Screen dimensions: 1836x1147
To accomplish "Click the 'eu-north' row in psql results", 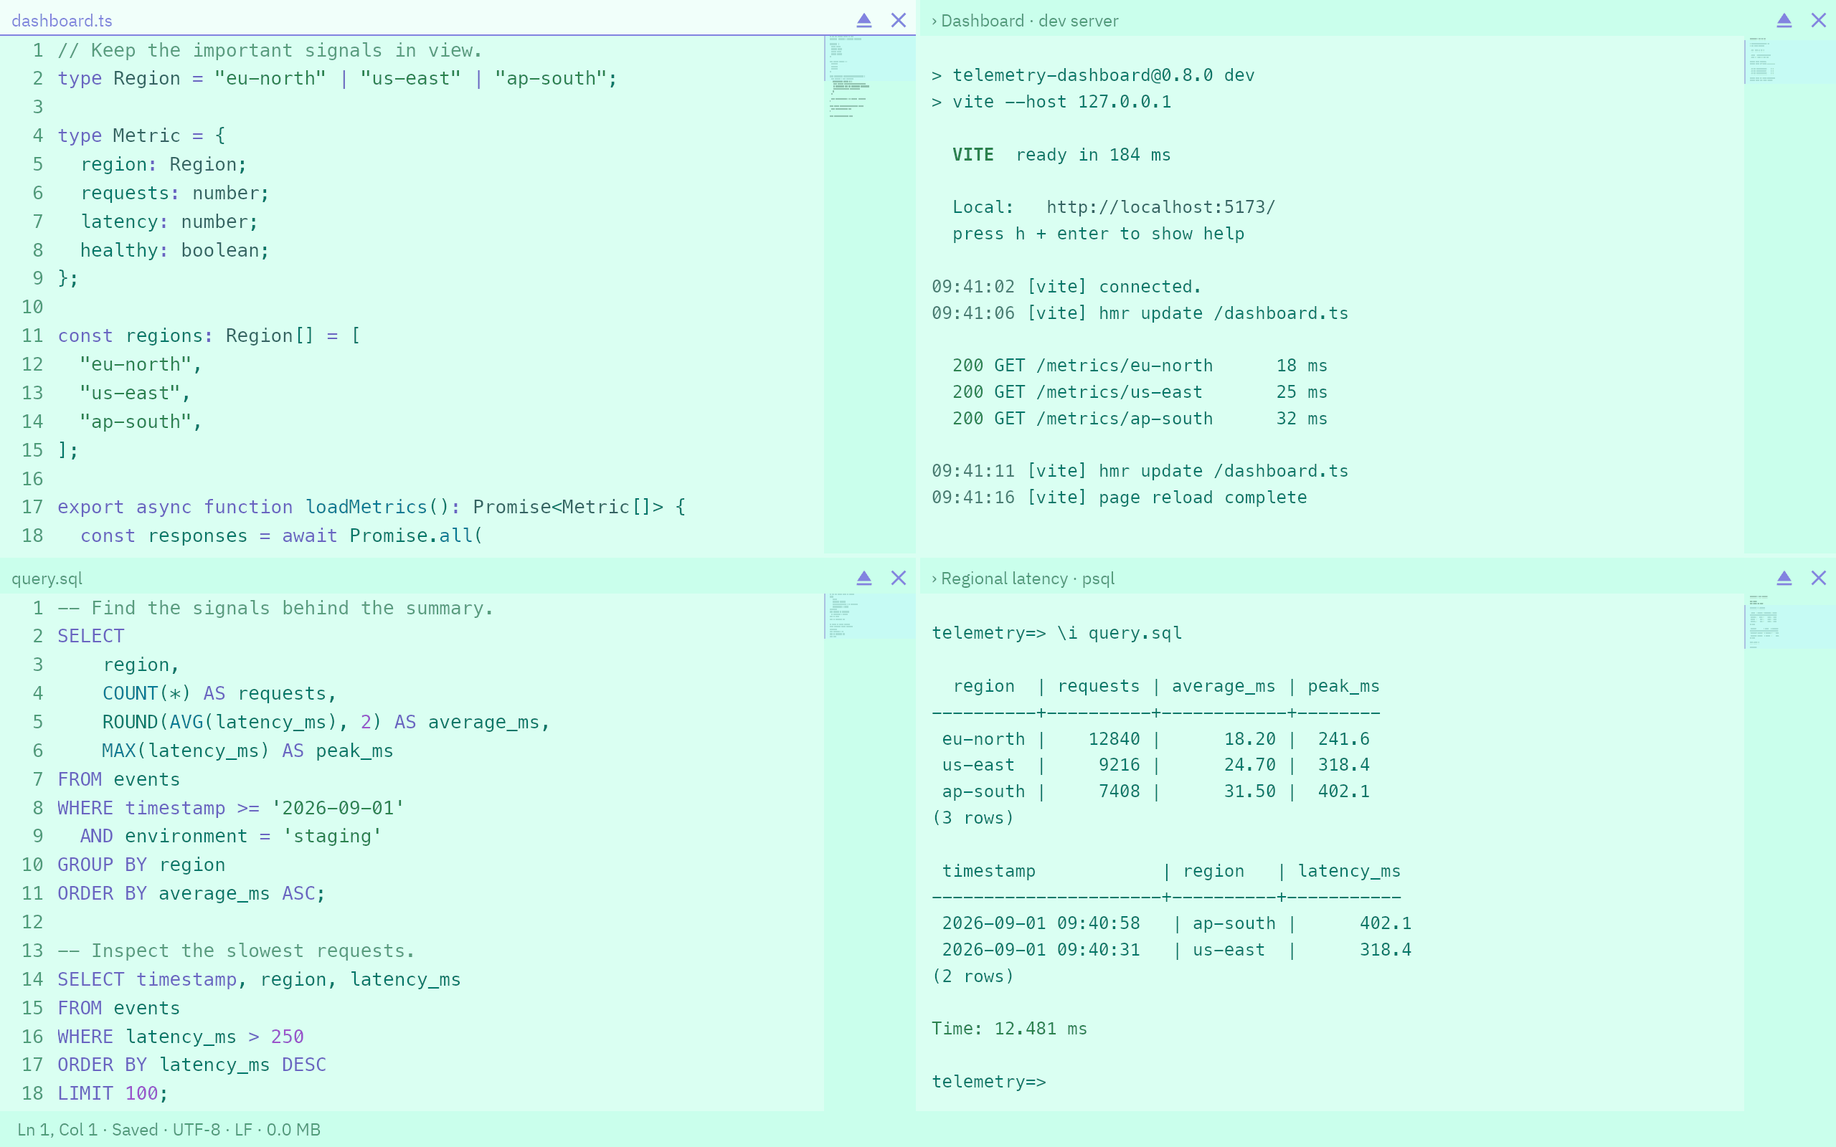I will point(1155,739).
